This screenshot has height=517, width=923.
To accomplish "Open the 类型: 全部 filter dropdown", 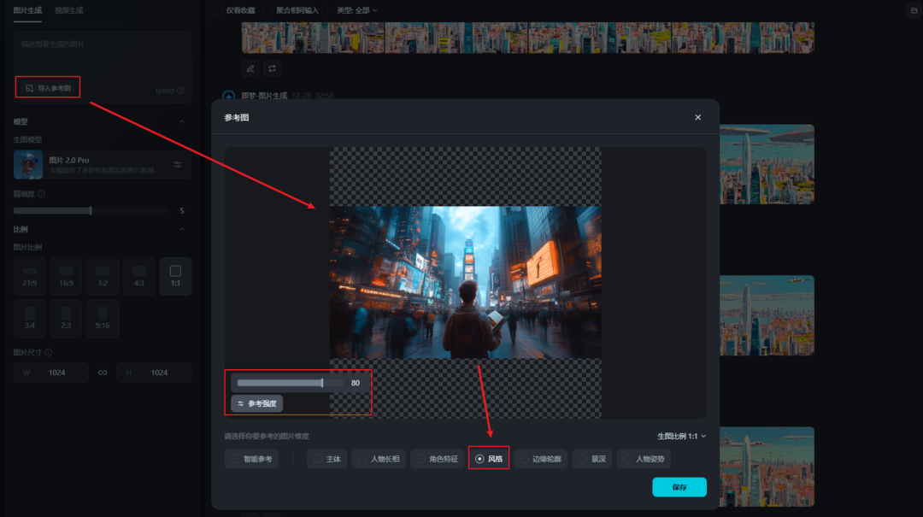I will click(359, 11).
